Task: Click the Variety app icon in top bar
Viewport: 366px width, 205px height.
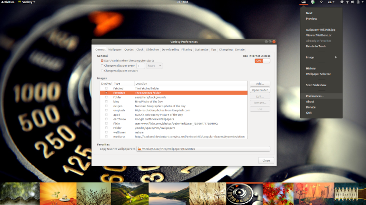Action: [x=20, y=2]
